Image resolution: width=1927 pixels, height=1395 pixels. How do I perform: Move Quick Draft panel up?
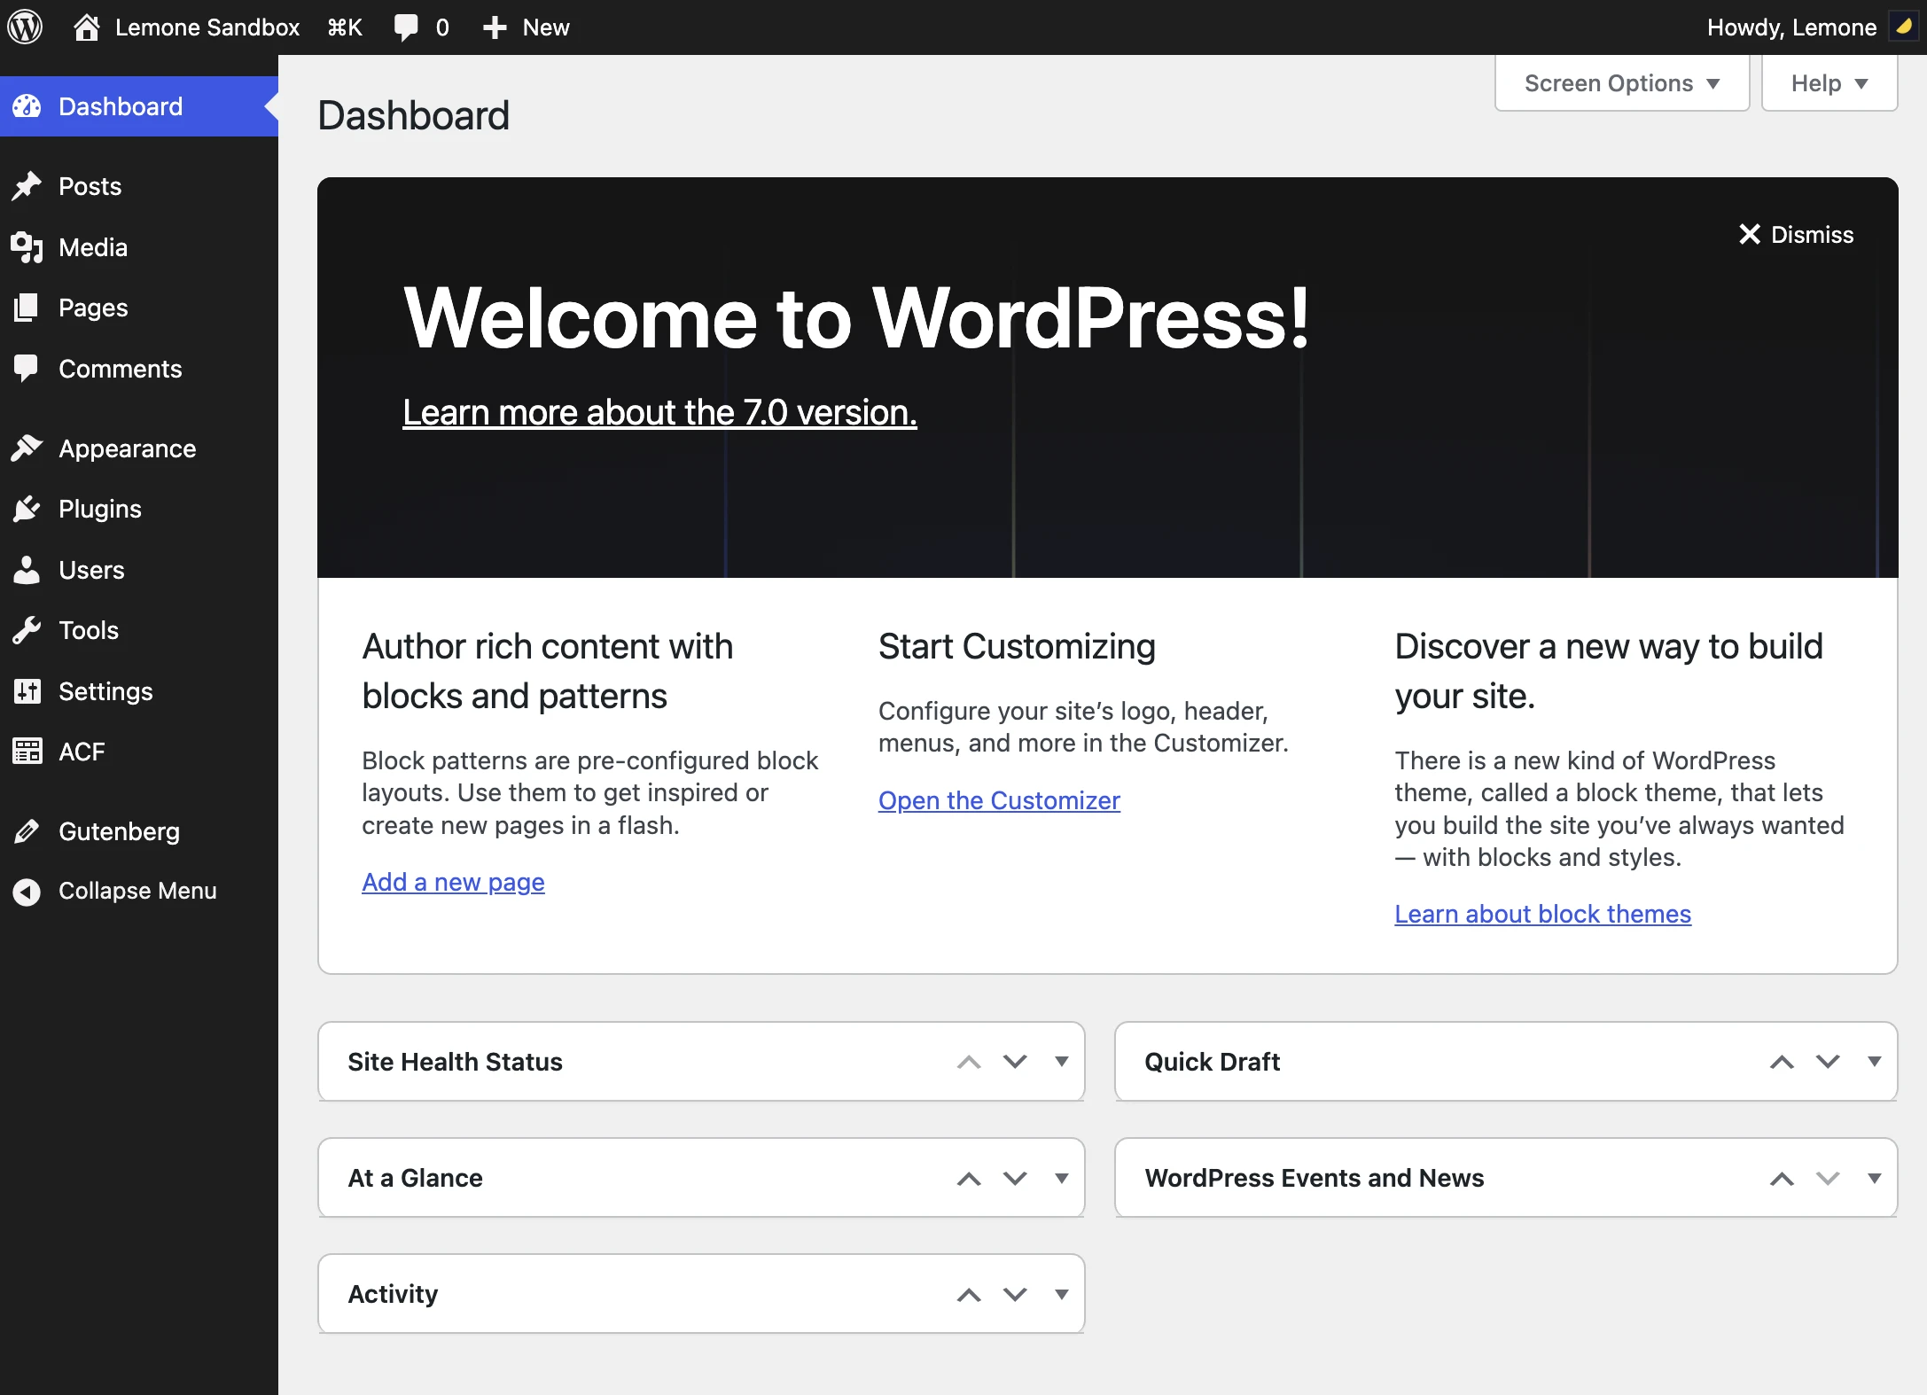(x=1782, y=1062)
